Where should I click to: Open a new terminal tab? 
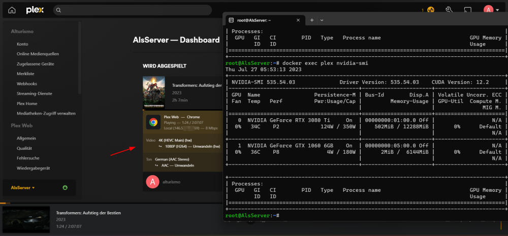pyautogui.click(x=312, y=20)
